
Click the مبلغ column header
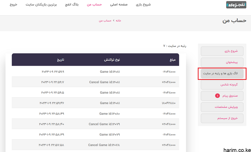tap(174, 60)
